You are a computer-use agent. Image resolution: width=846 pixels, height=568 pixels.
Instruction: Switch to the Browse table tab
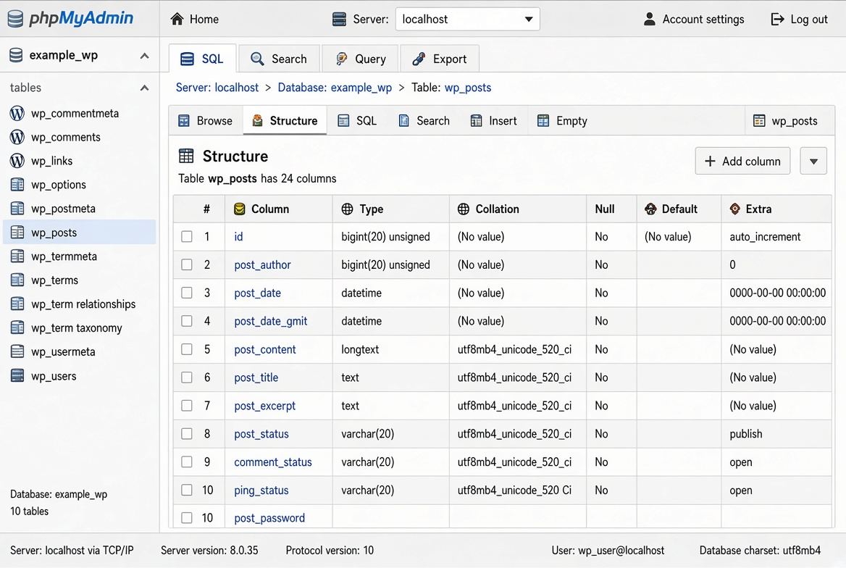[206, 121]
